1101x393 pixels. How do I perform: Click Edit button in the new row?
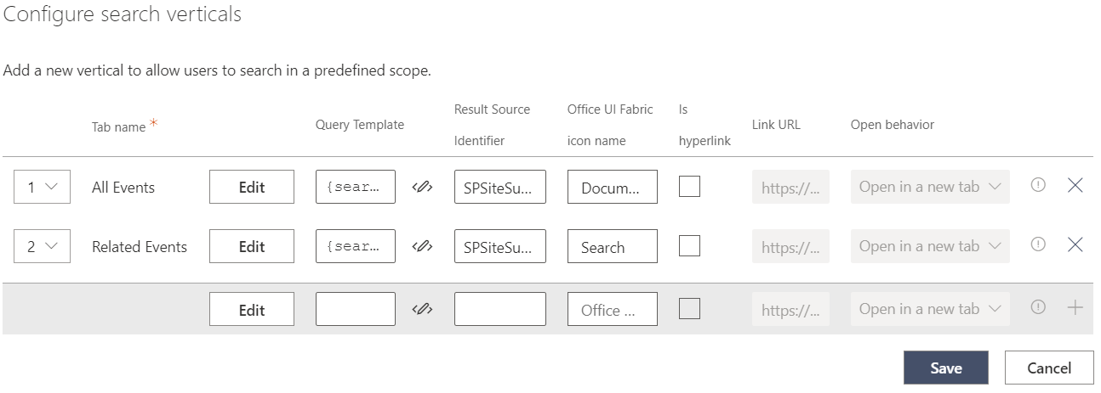[x=252, y=309]
